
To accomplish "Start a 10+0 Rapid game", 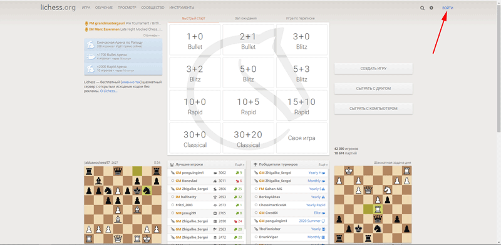I will [x=195, y=106].
